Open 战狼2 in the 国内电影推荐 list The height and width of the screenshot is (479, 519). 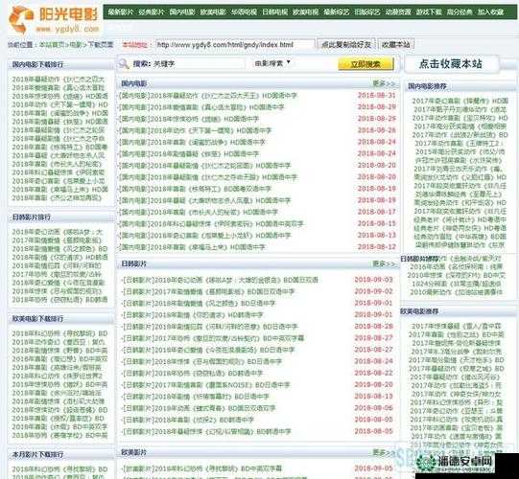pos(460,135)
